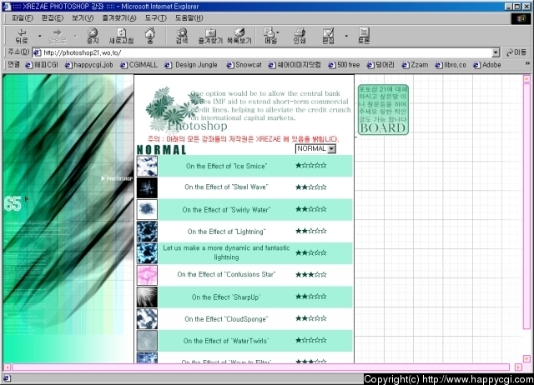The height and width of the screenshot is (385, 534).
Task: Refresh the page using 새로고침
Action: point(121,36)
